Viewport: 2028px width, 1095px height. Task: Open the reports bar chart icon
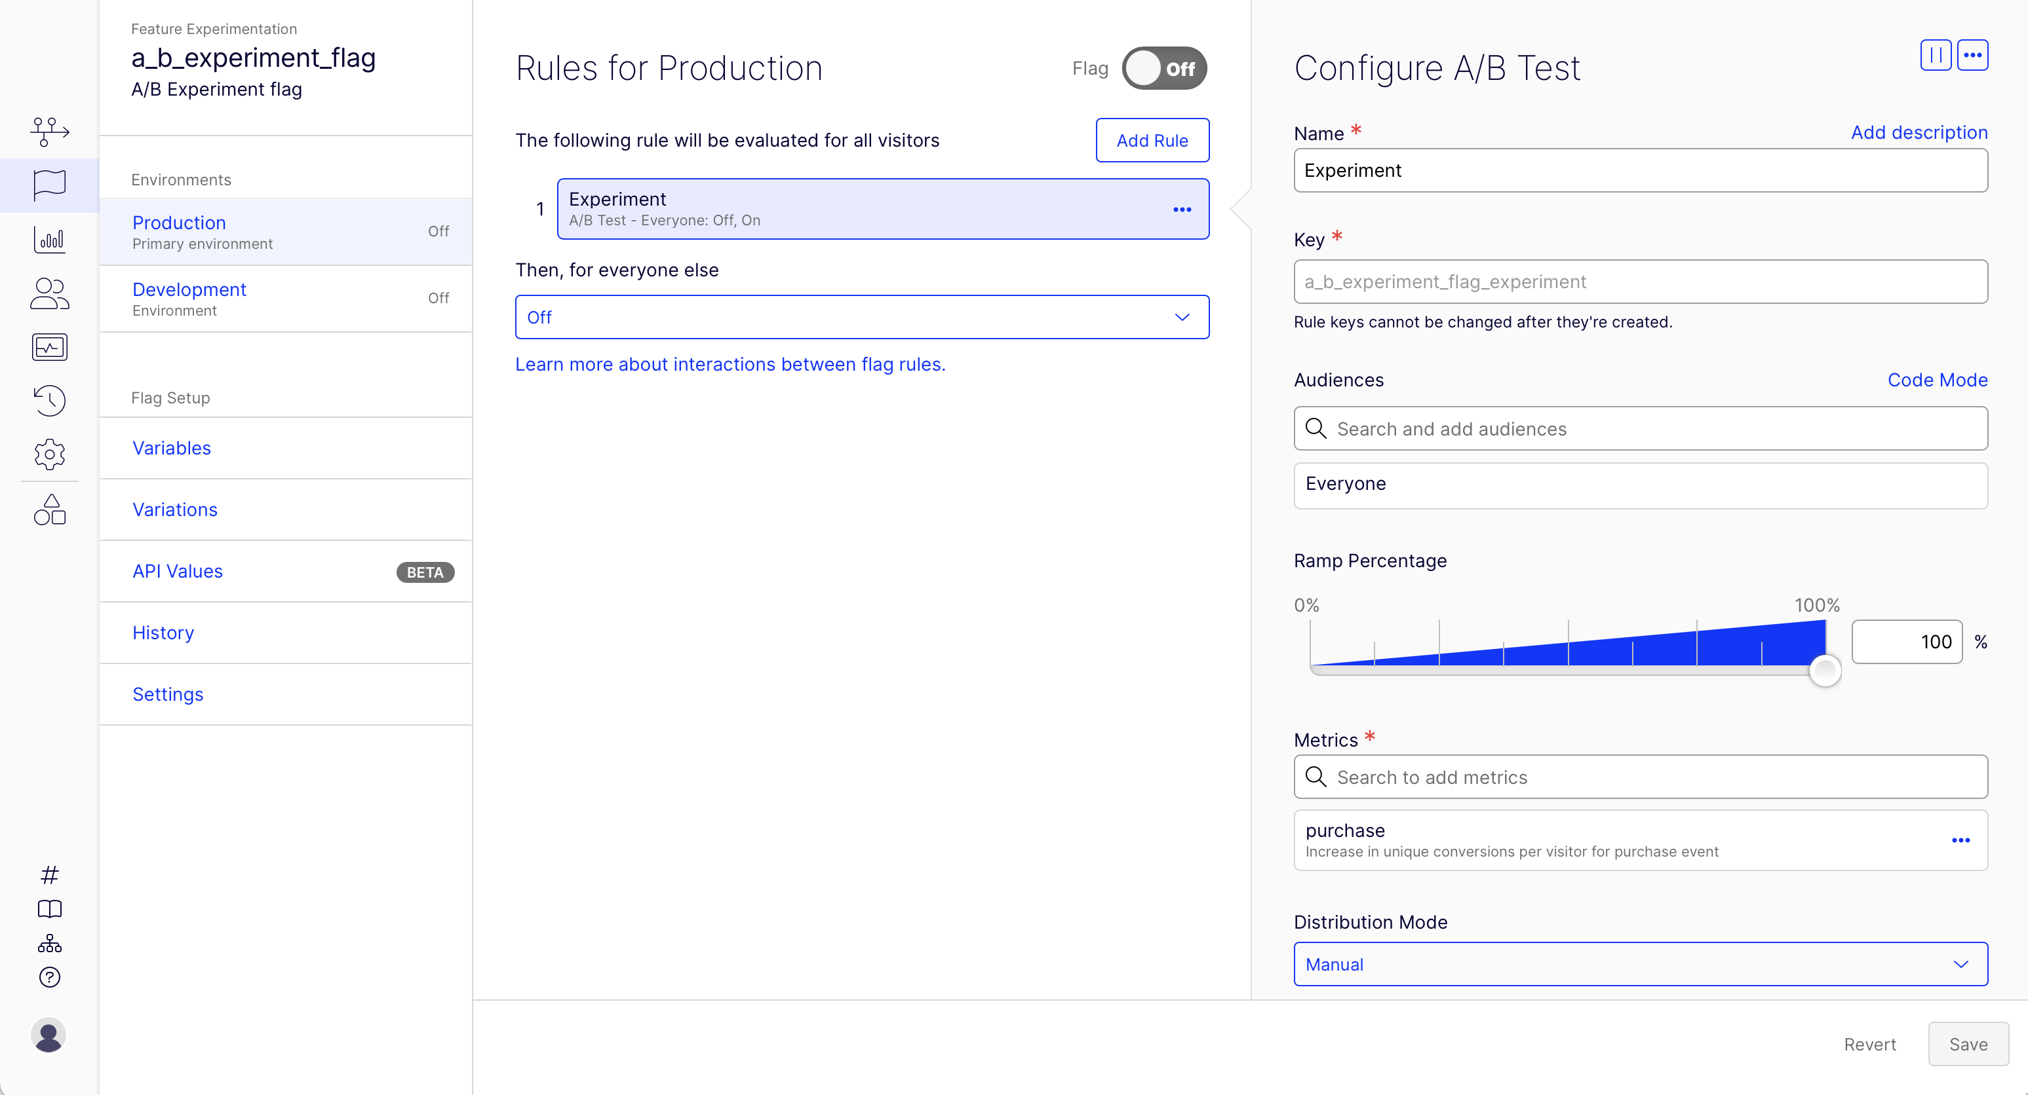point(50,239)
